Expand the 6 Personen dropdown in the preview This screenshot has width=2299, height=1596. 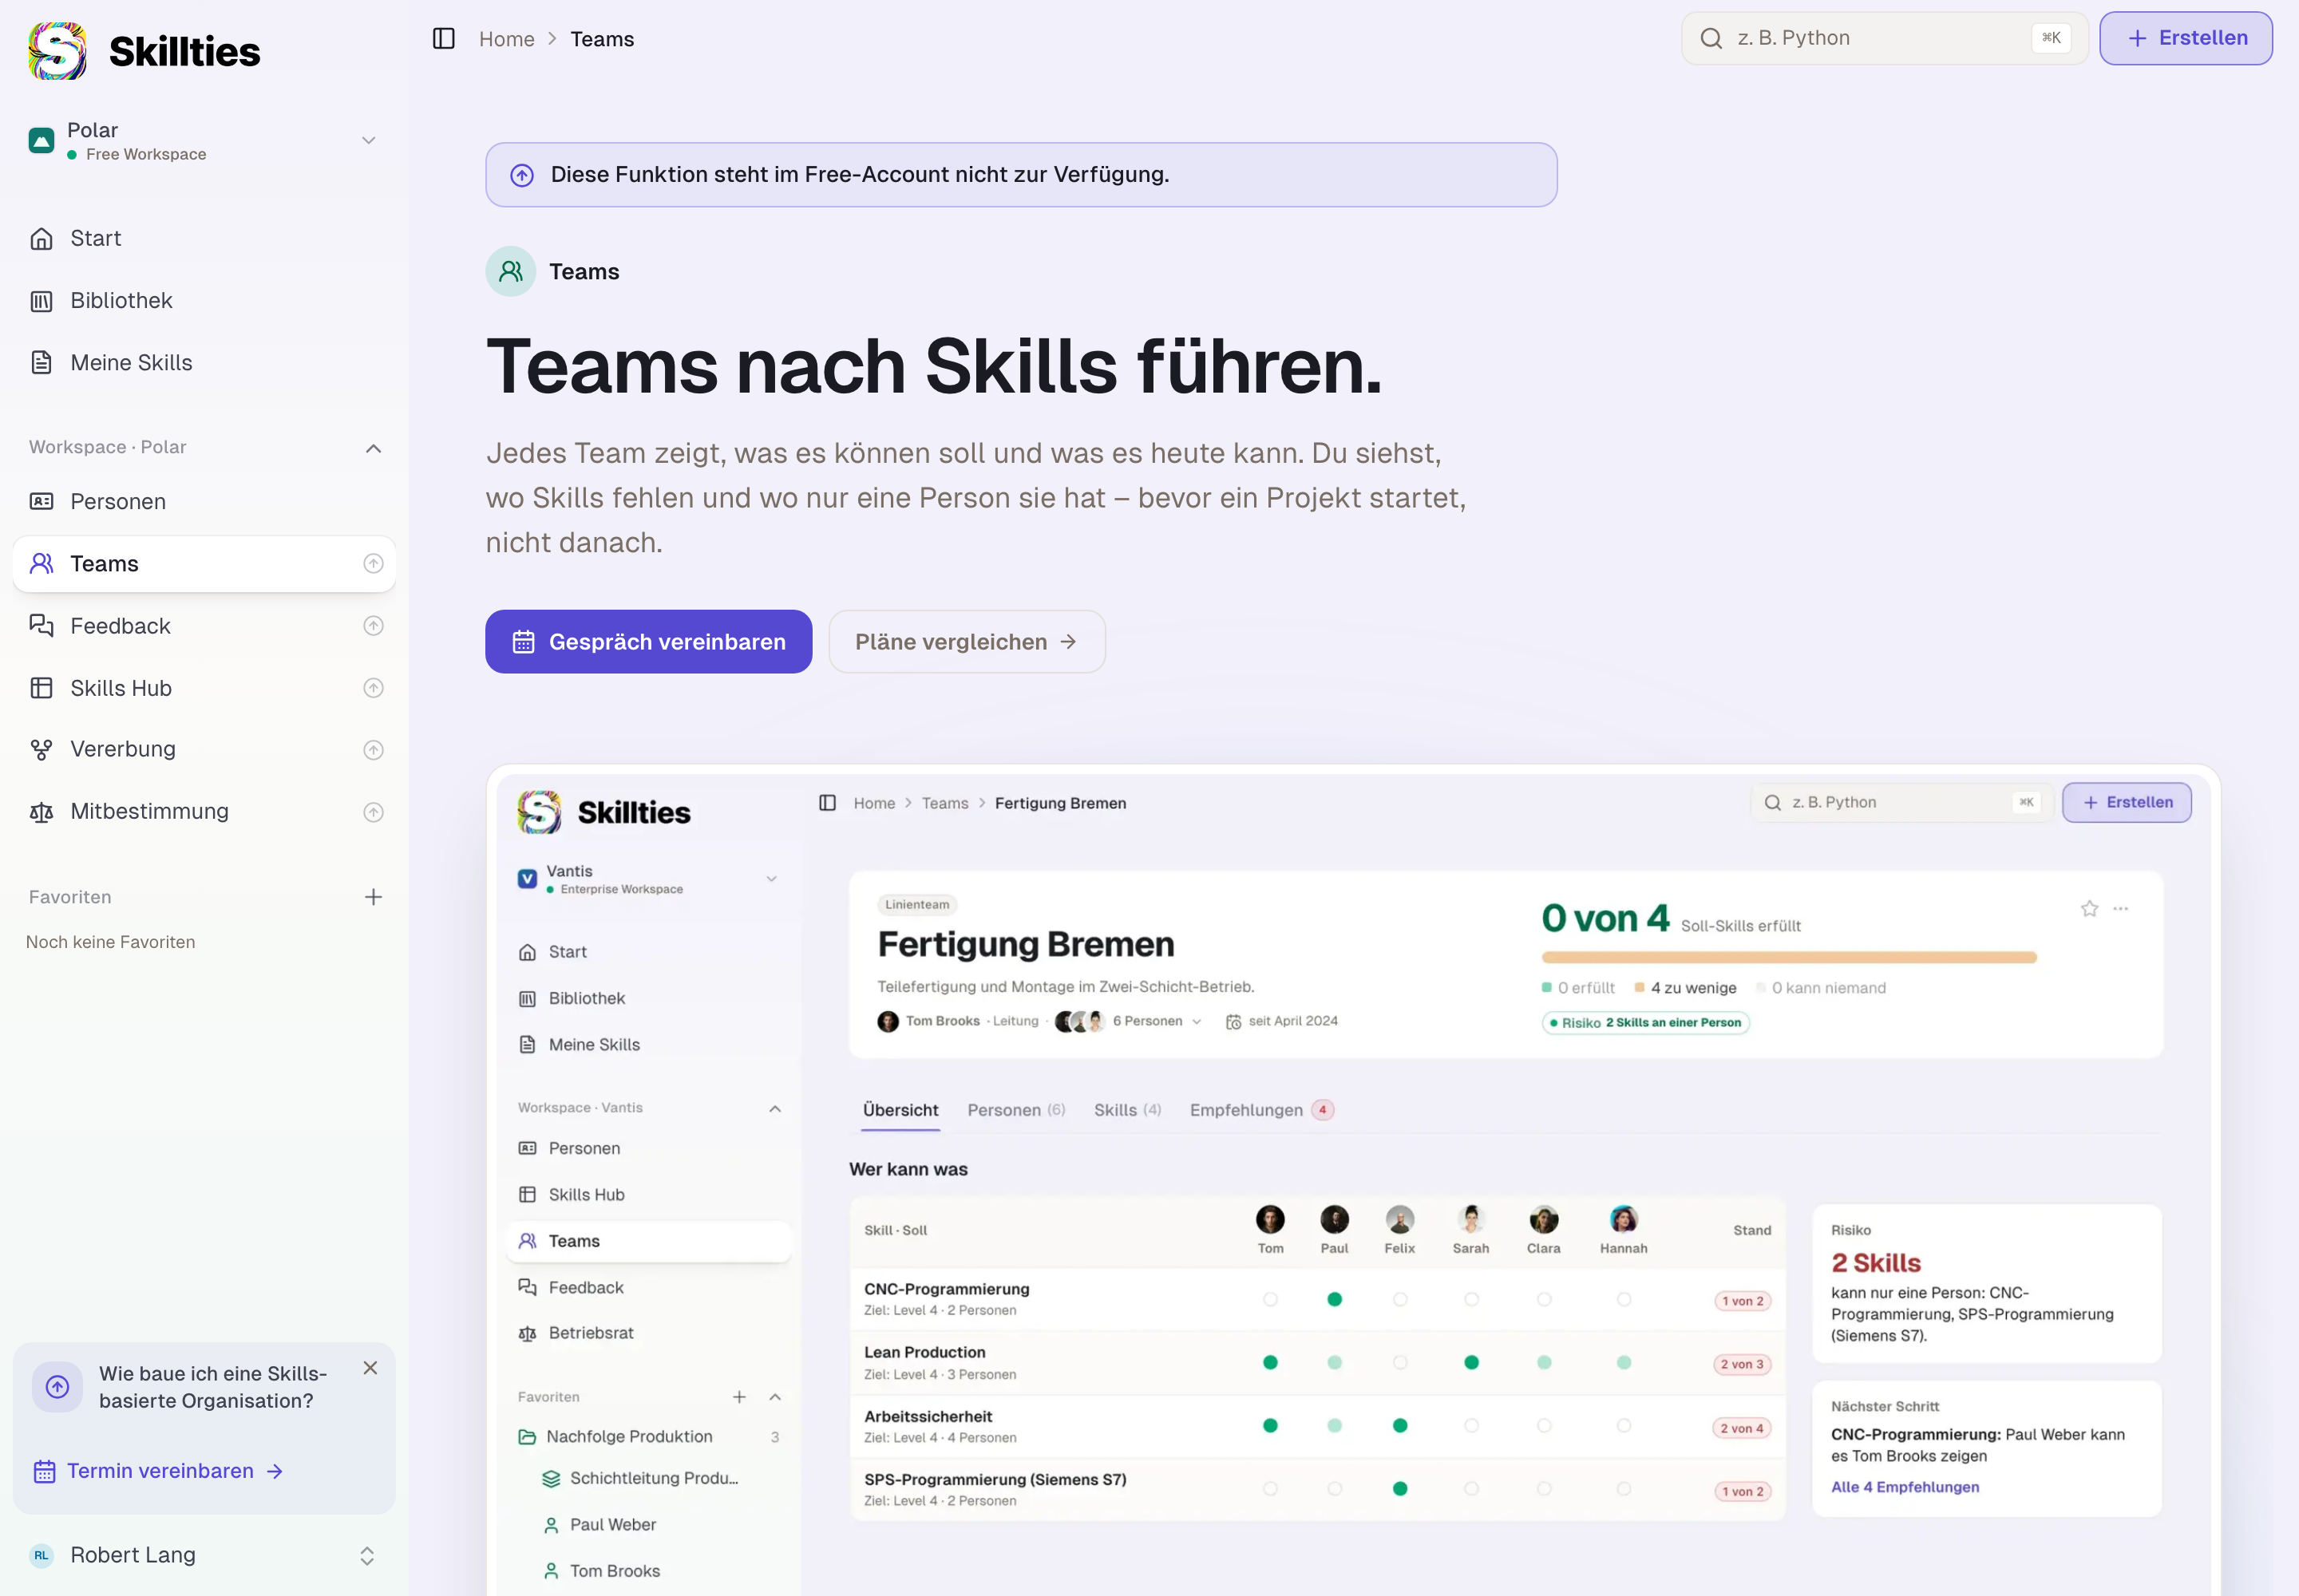click(x=1157, y=1021)
